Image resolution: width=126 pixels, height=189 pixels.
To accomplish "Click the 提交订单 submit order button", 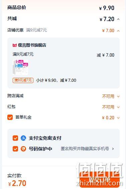I will point(100,180).
